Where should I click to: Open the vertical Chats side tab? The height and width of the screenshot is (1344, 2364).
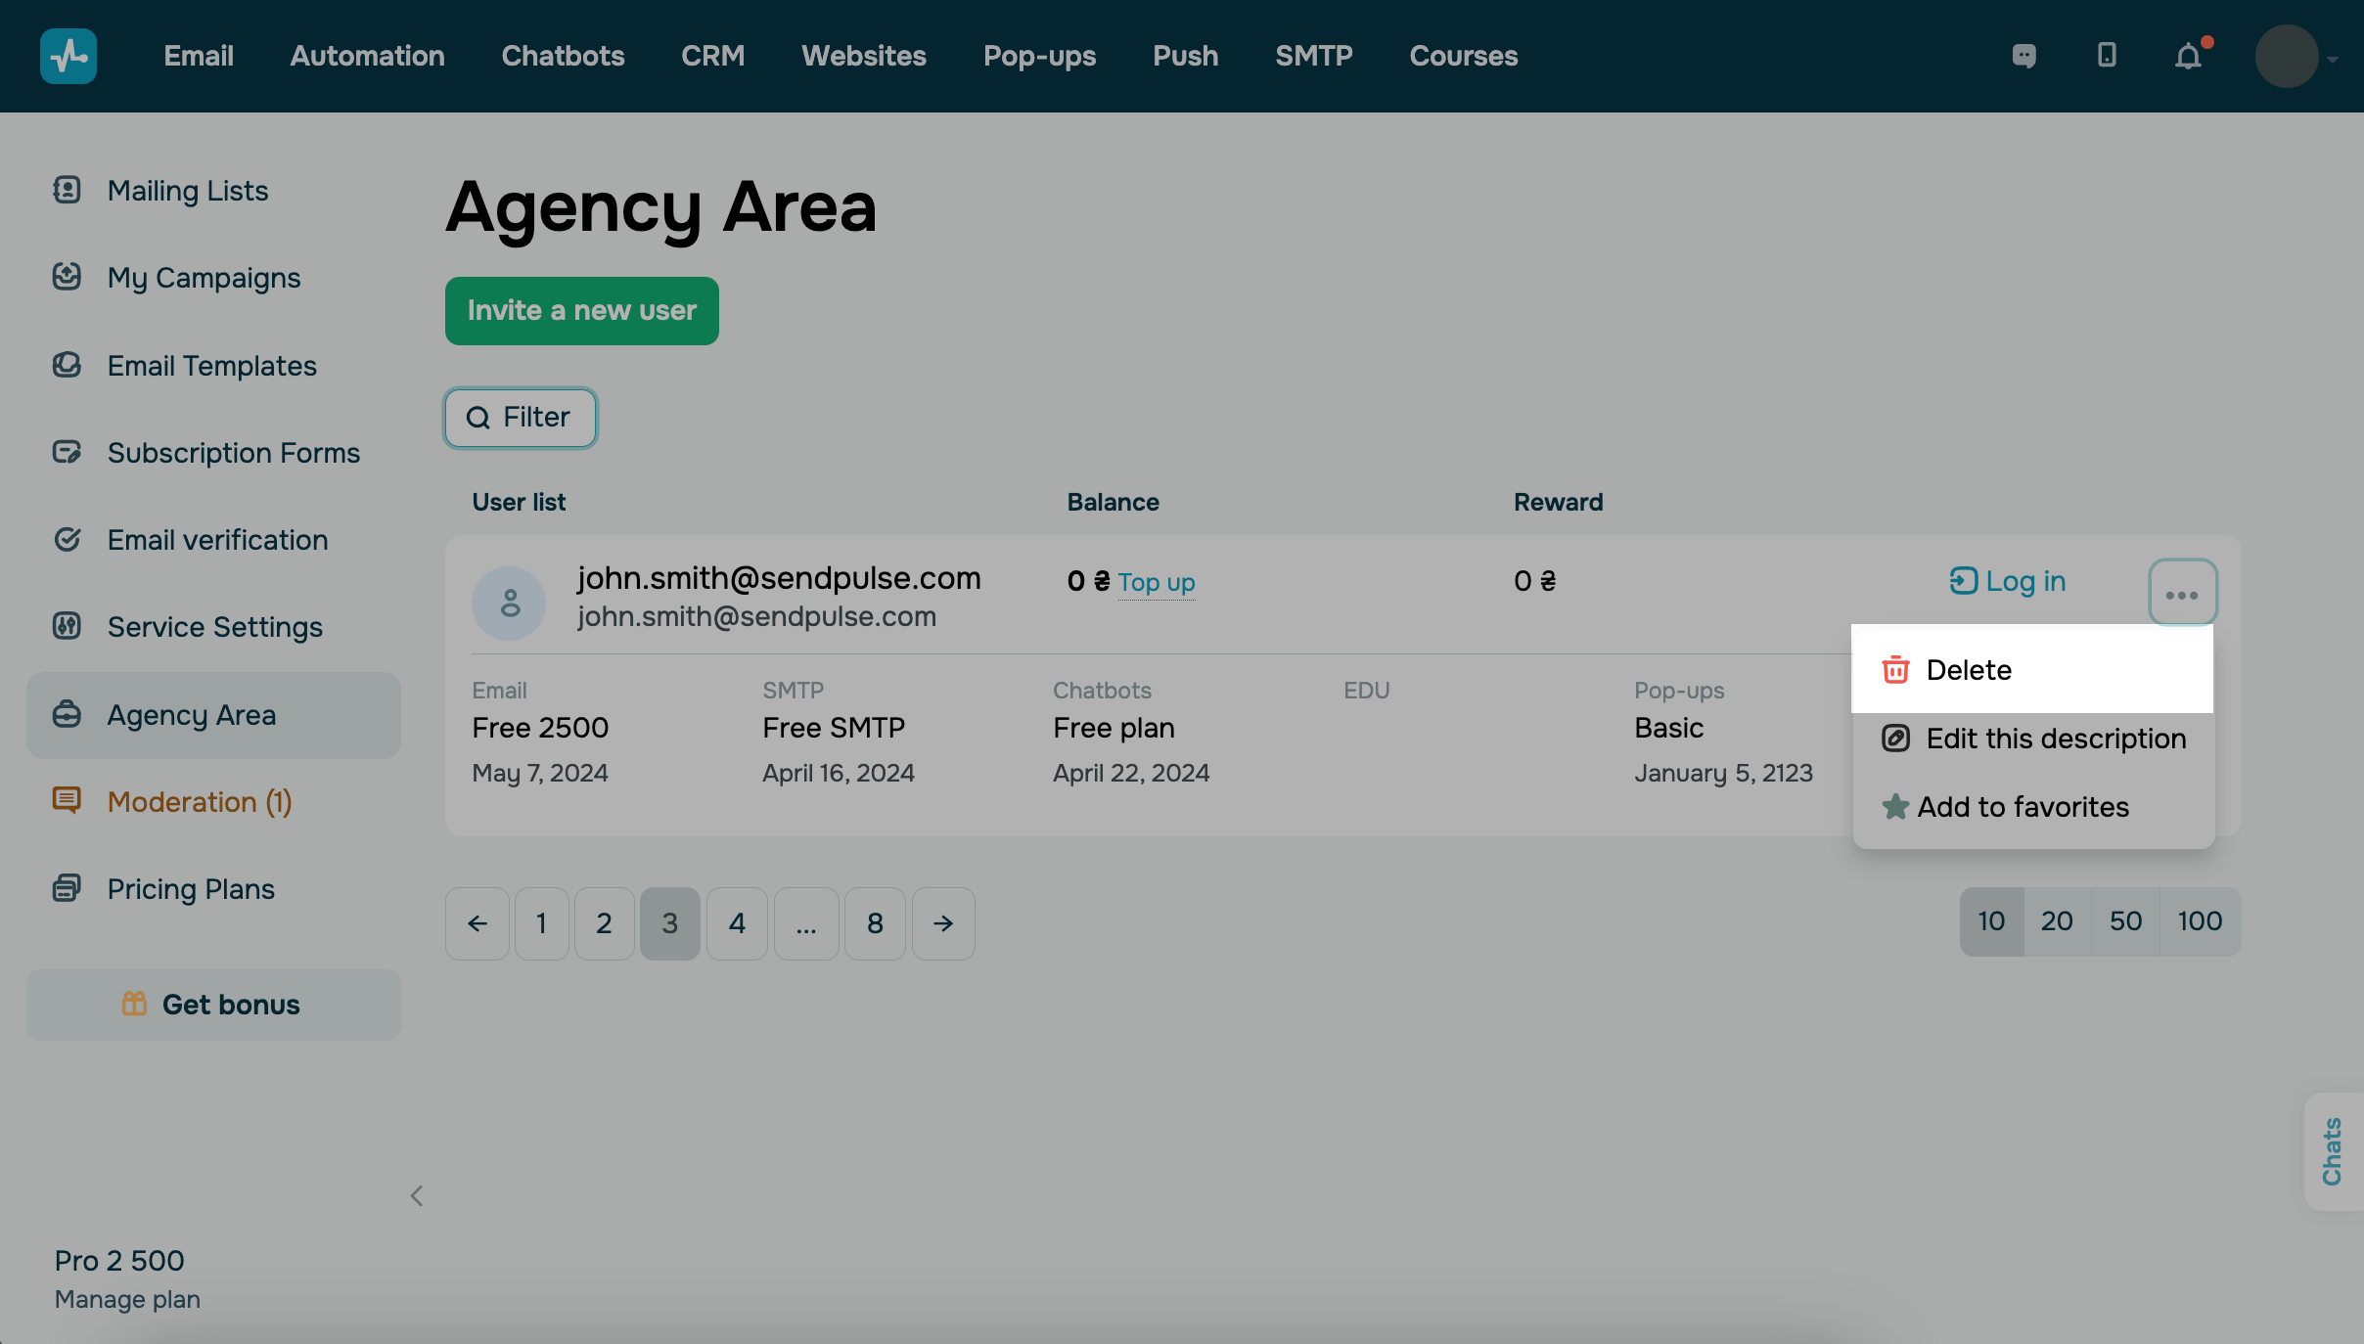coord(2333,1151)
